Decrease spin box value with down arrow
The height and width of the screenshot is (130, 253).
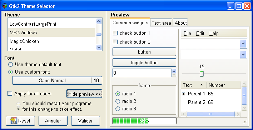[174, 75]
